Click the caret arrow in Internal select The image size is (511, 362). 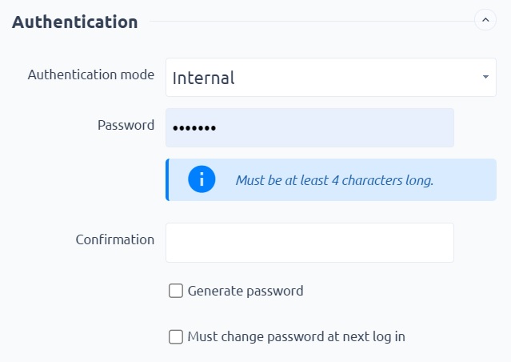(x=485, y=77)
